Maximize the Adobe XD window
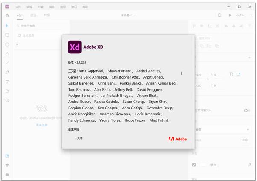 point(239,7)
